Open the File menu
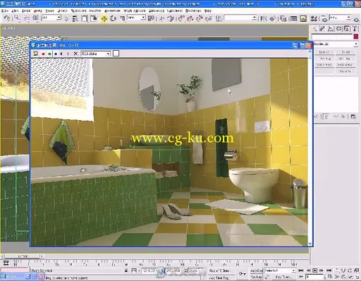This screenshot has height=281, width=361. coord(4,11)
